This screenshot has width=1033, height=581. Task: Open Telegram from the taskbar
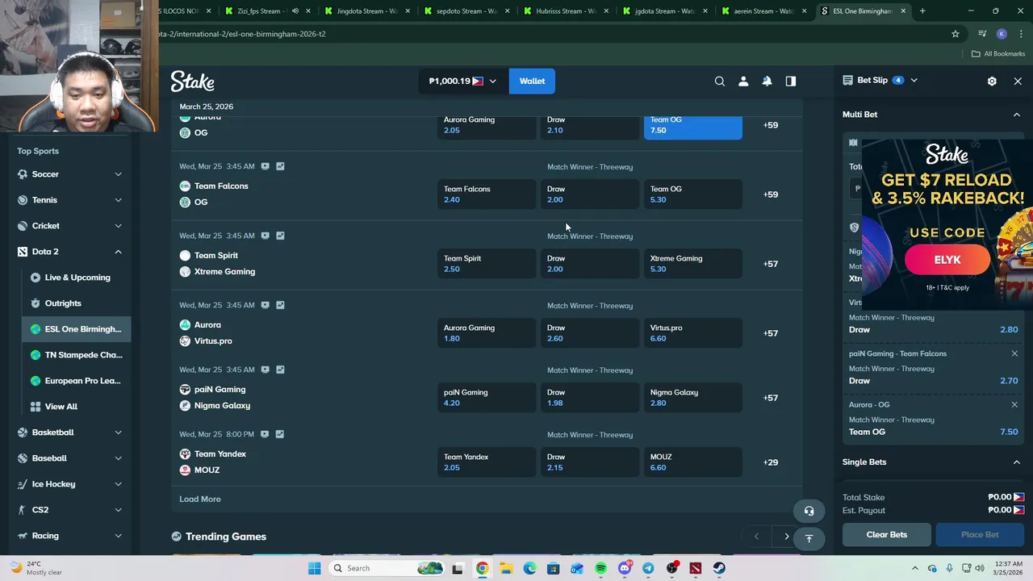coord(648,568)
